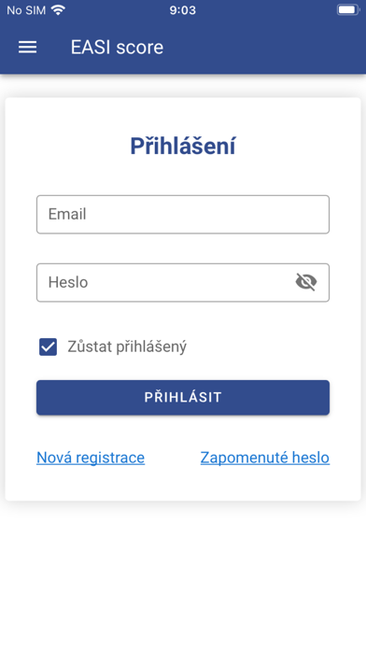The image size is (366, 650).
Task: Click the Email placeholder text
Action: pyautogui.click(x=67, y=214)
